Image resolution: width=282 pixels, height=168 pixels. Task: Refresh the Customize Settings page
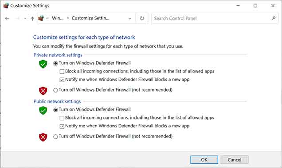point(142,18)
